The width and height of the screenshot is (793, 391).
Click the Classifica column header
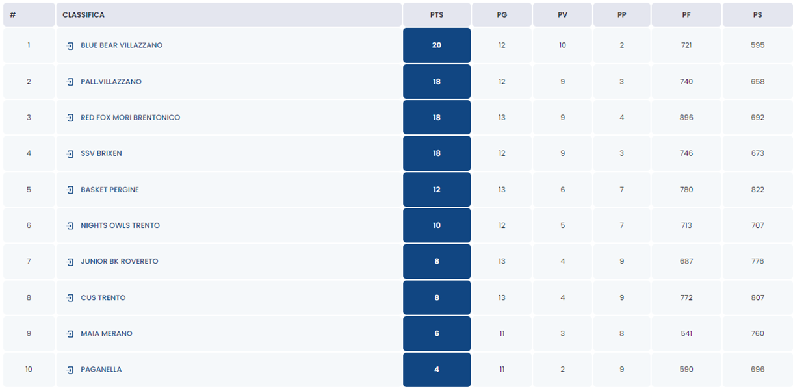click(x=83, y=15)
